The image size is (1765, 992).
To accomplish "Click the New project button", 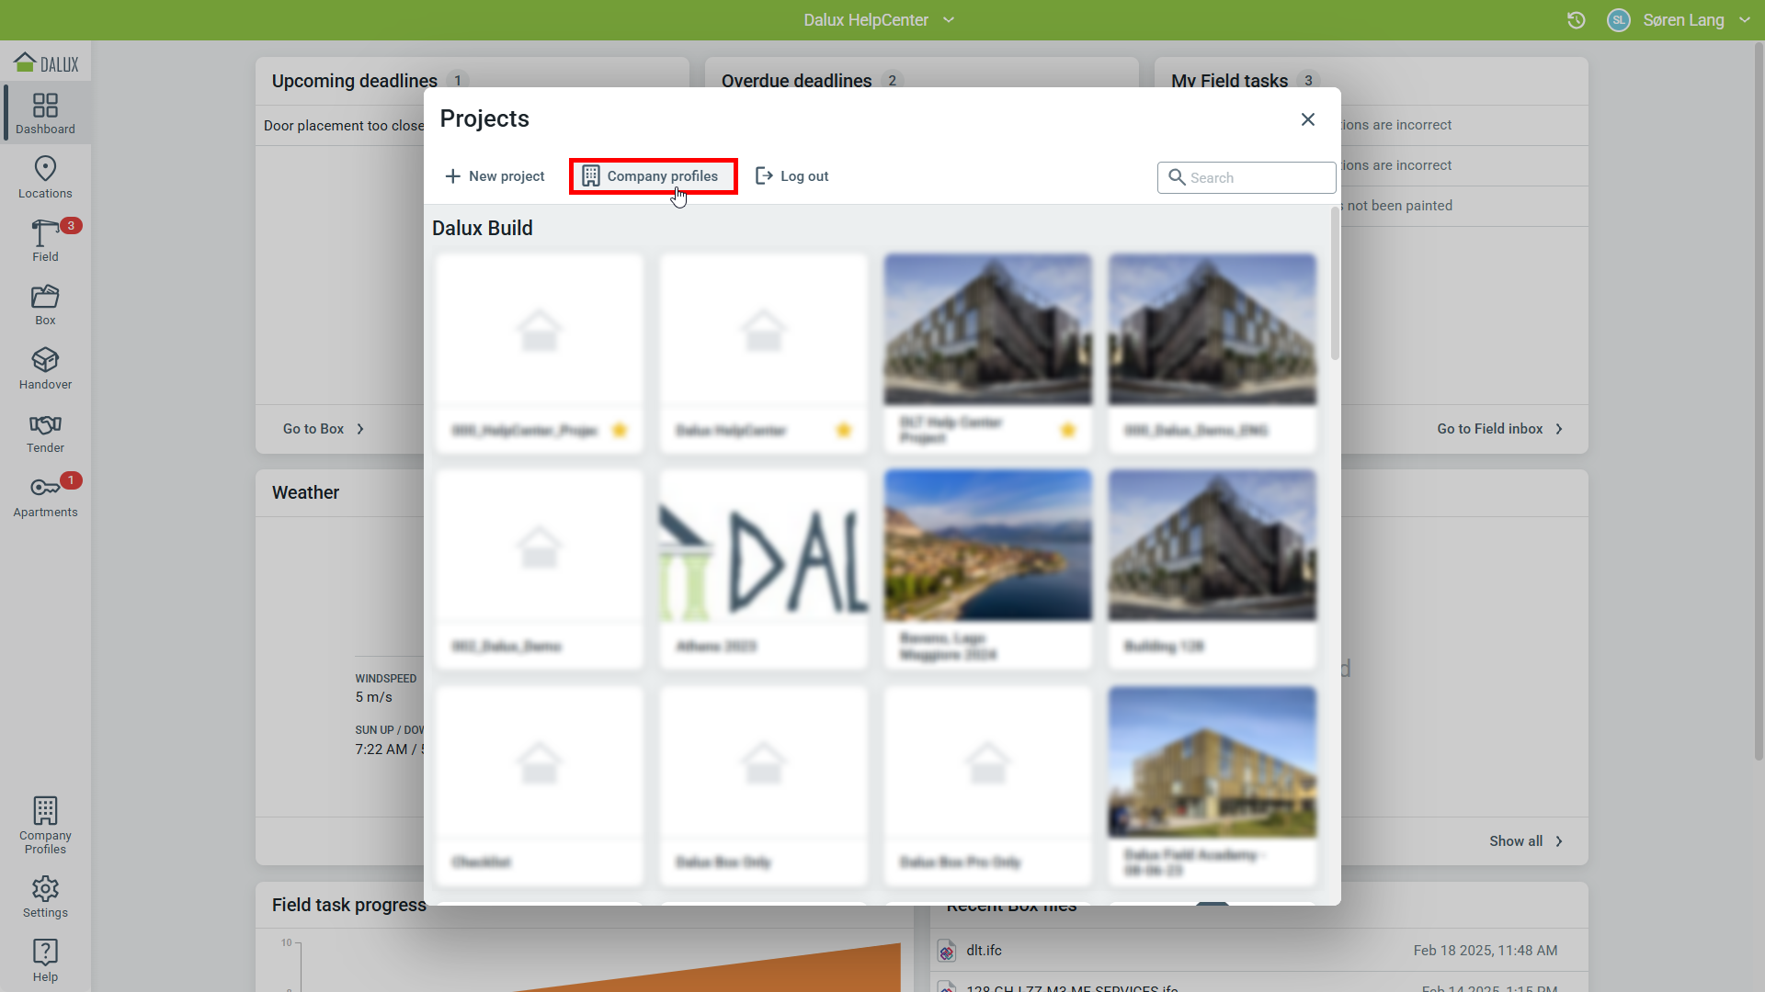I will coord(495,176).
